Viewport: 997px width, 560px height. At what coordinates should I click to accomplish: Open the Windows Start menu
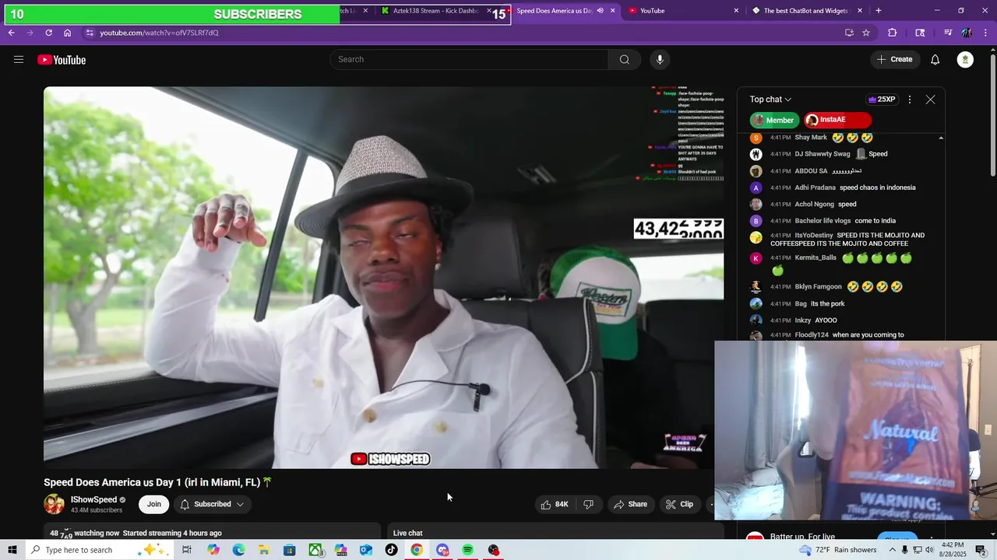click(x=12, y=550)
